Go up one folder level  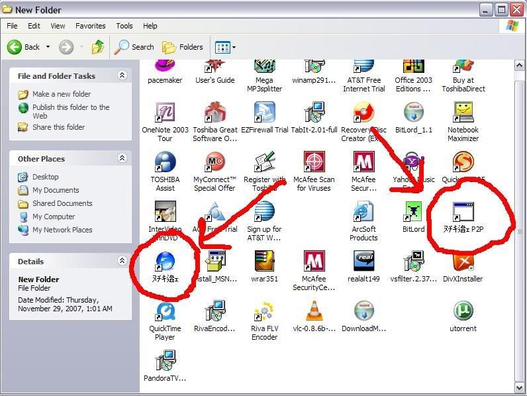[x=98, y=47]
